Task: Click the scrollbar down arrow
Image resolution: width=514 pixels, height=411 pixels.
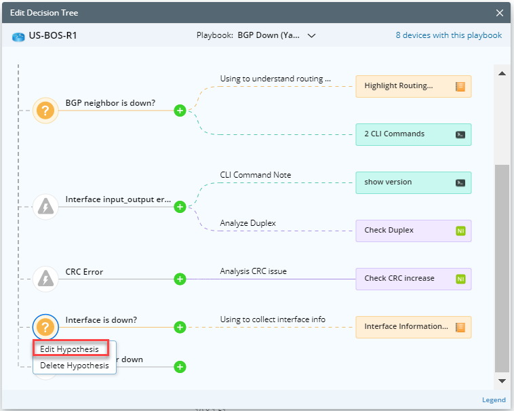Action: 502,381
